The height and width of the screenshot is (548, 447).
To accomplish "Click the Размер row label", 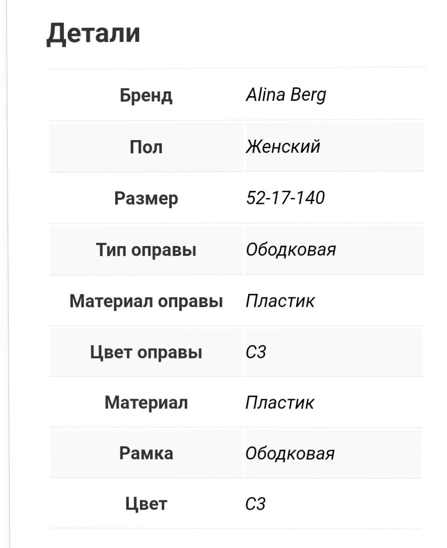I will pos(146,198).
